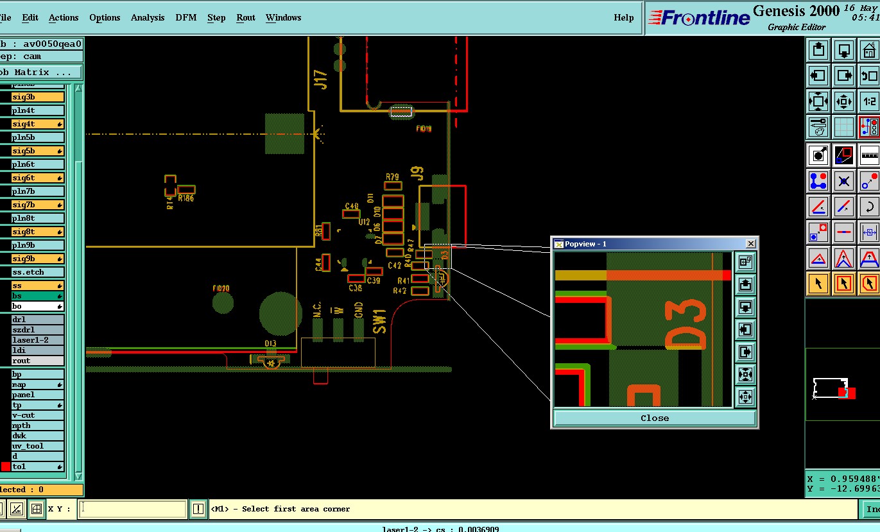Open the Analysis menu

tap(148, 17)
